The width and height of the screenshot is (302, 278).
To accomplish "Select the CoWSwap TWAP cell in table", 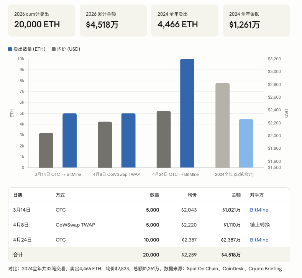I will coord(75,225).
